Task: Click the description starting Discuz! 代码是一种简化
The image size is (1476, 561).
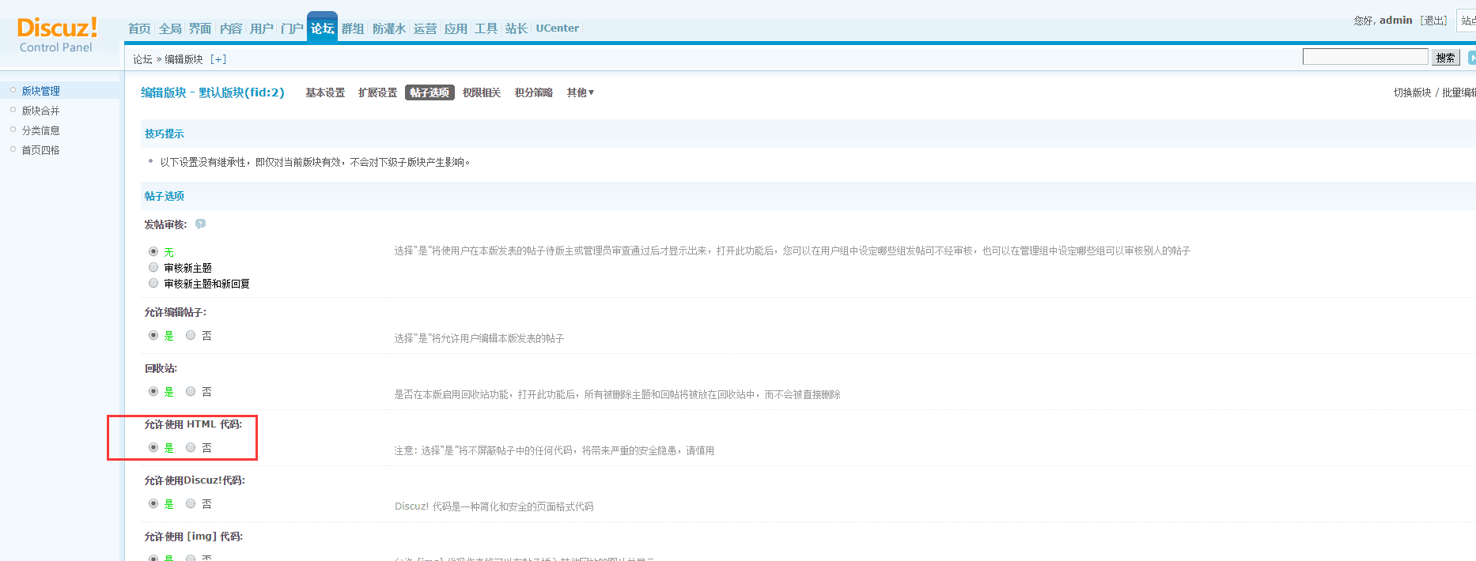Action: click(494, 506)
